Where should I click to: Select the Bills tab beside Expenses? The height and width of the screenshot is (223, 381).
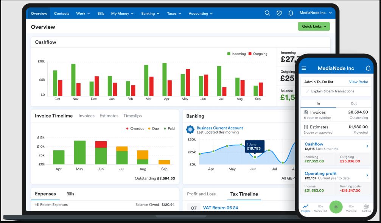click(70, 194)
